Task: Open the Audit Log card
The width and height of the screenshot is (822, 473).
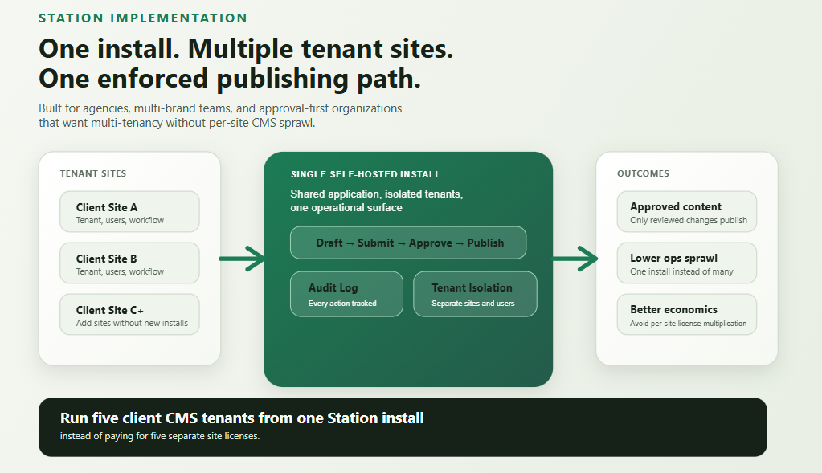Action: pyautogui.click(x=346, y=294)
